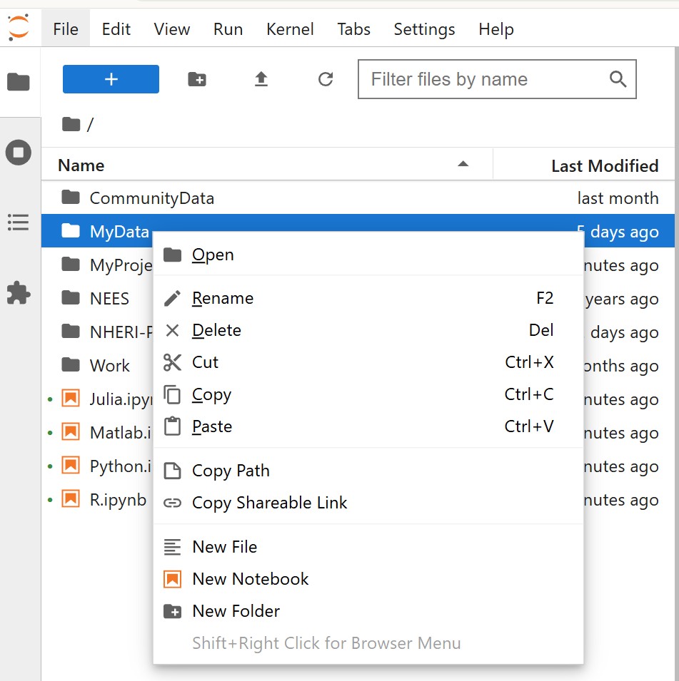Click Delete in the context menu
Image resolution: width=679 pixels, height=681 pixels.
[216, 330]
